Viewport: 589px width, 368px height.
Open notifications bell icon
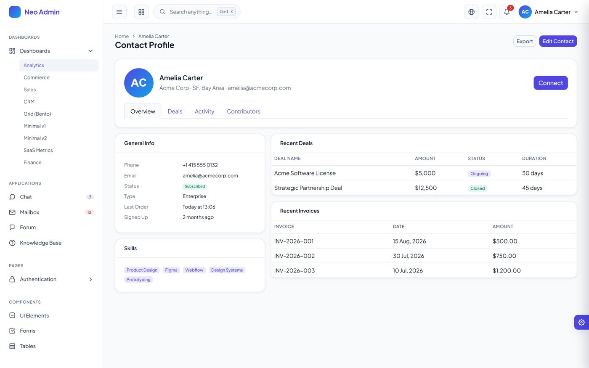pyautogui.click(x=507, y=12)
